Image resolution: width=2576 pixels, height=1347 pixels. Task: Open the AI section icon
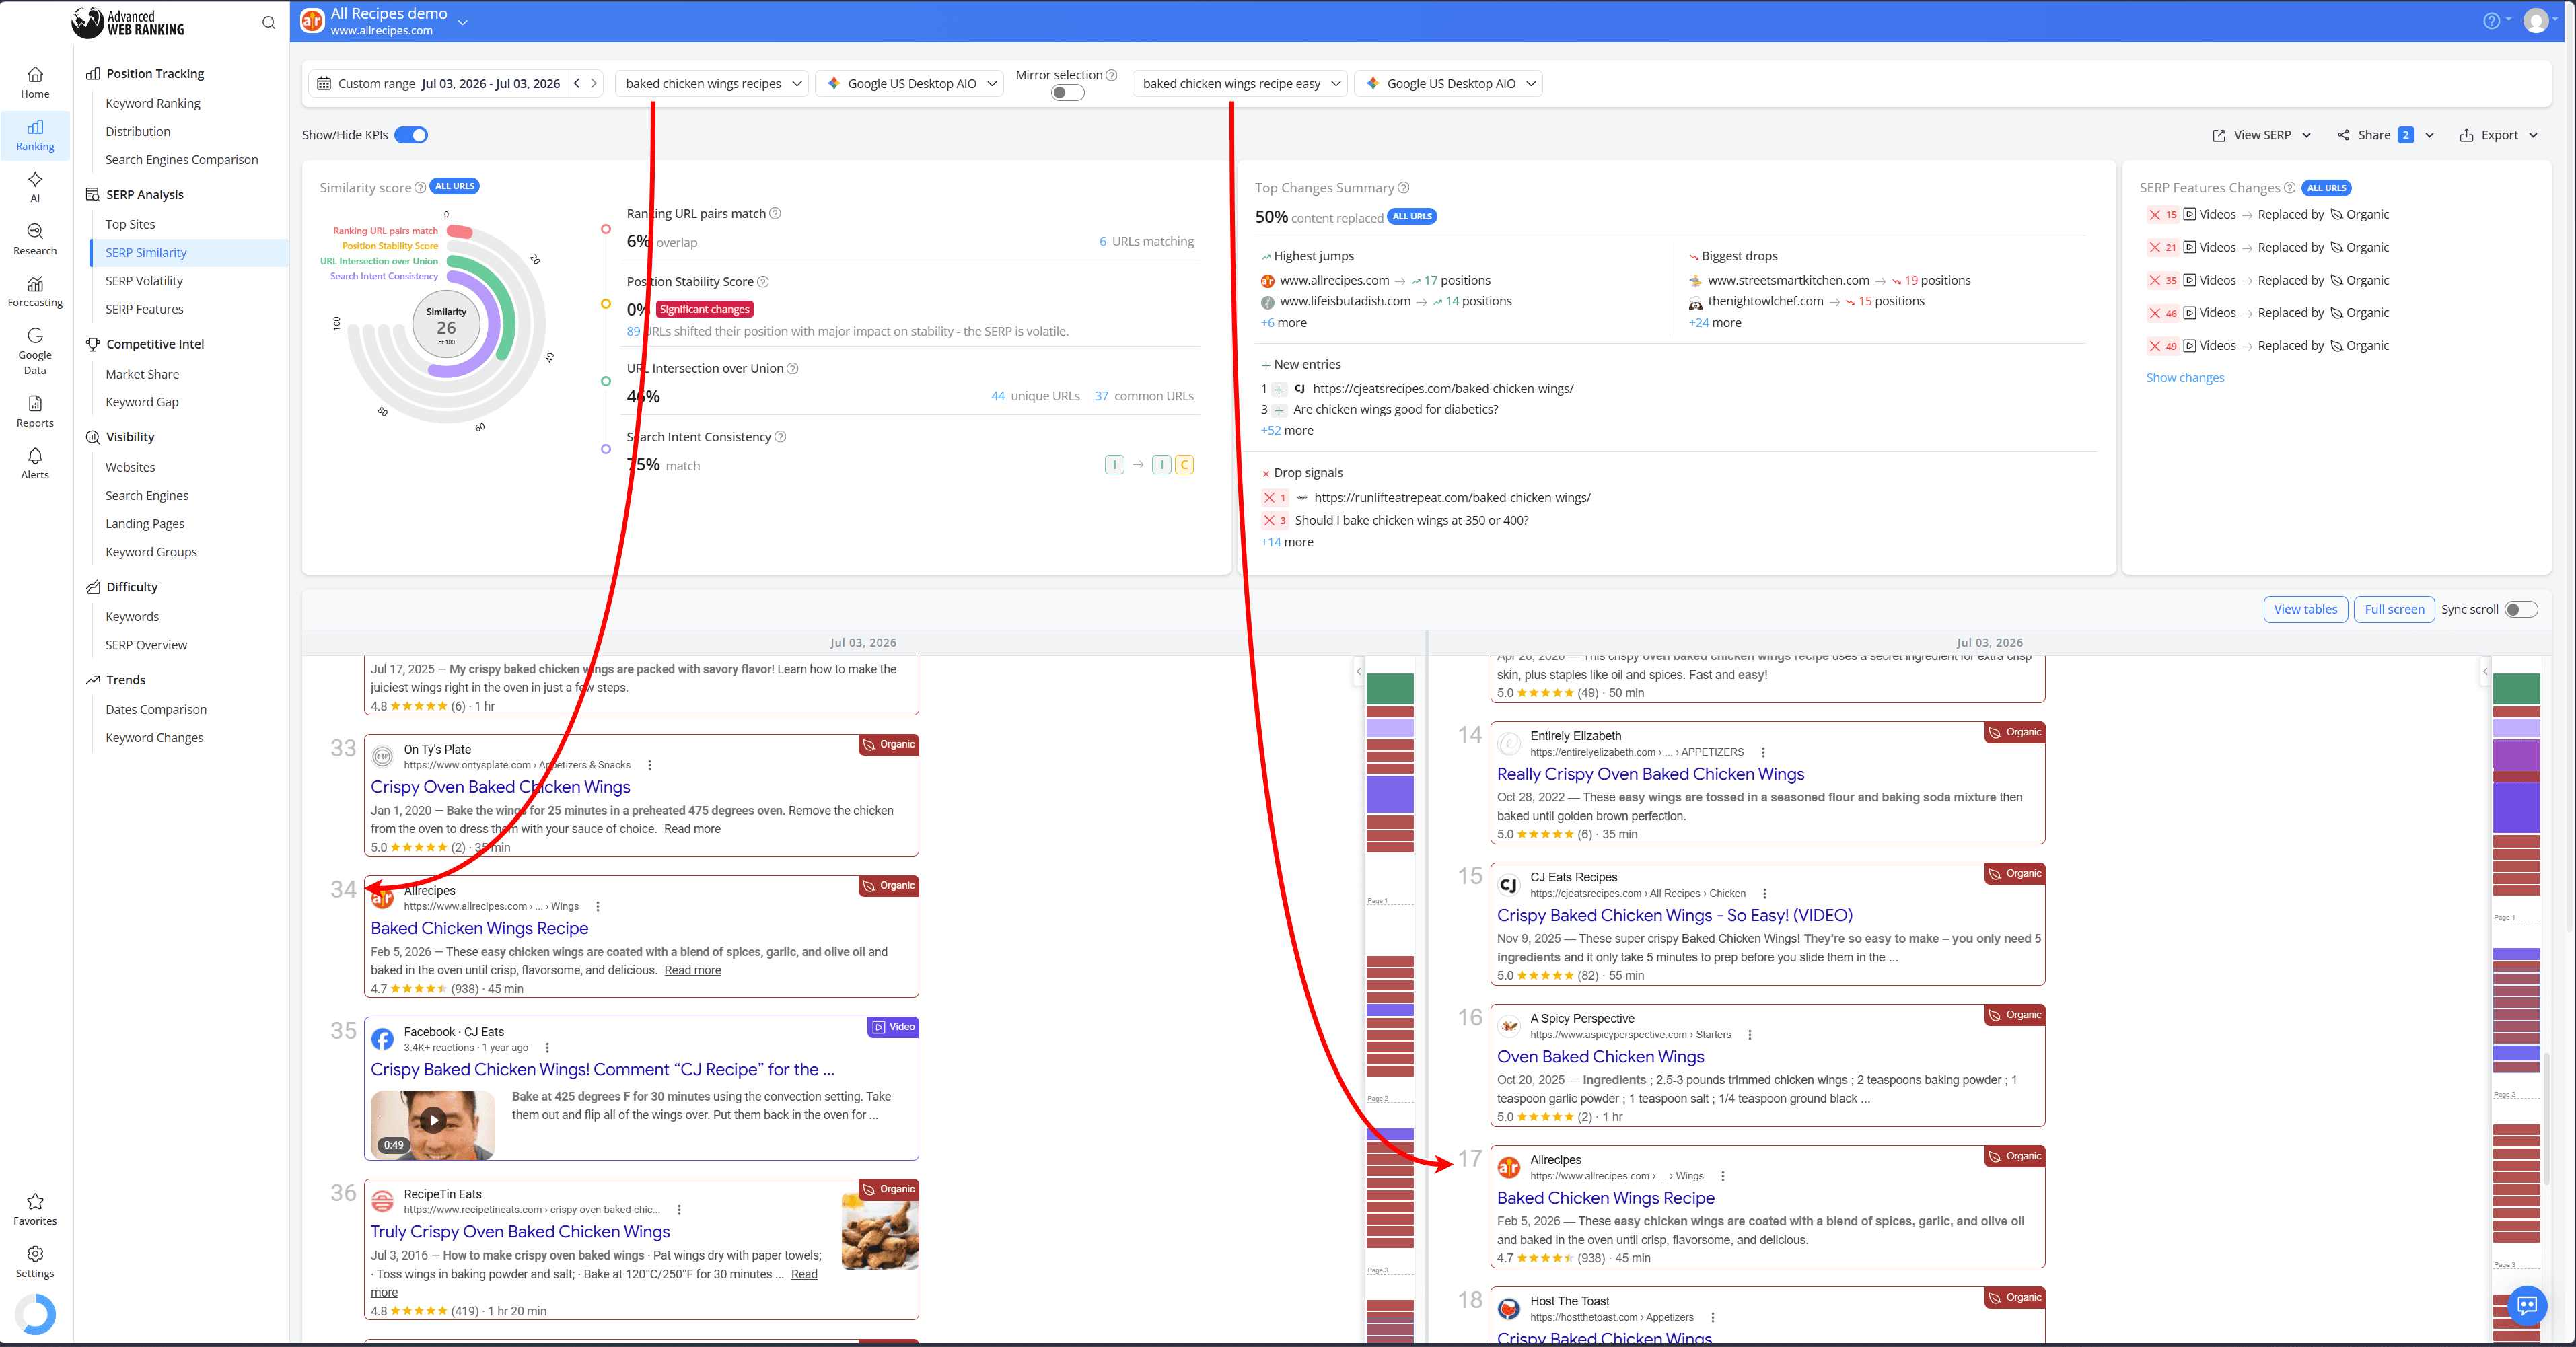pyautogui.click(x=35, y=186)
